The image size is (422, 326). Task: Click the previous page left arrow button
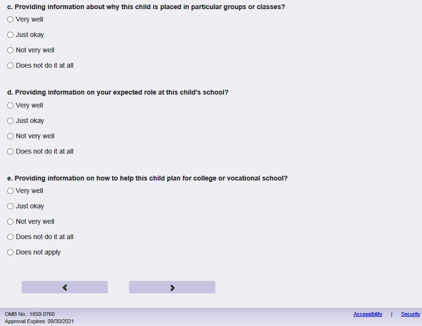(x=65, y=287)
